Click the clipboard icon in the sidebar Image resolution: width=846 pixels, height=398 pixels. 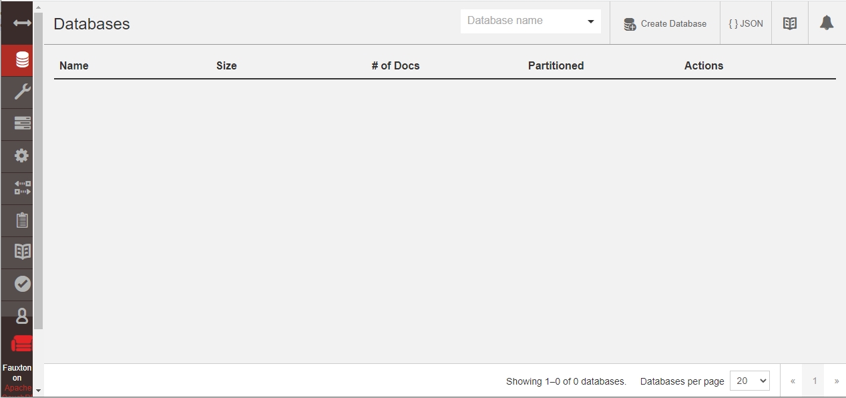tap(22, 220)
